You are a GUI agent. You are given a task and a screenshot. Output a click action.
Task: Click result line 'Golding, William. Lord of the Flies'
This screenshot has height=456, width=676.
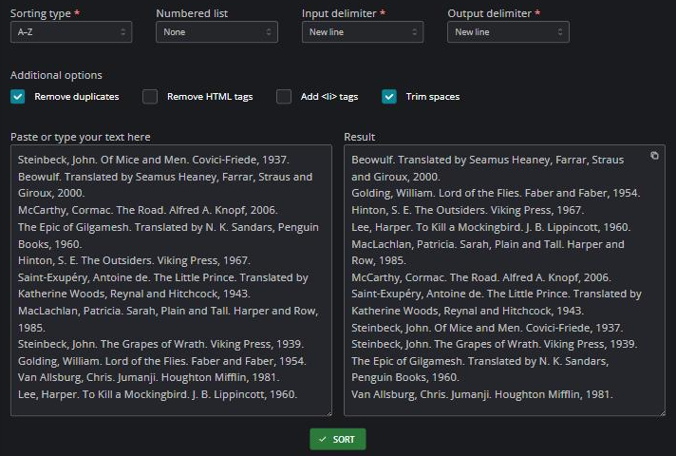pyautogui.click(x=496, y=193)
